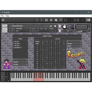Click the volume slider in instrument header
Image resolution: width=92 pixels, height=92 pixels.
pyautogui.click(x=82, y=31)
